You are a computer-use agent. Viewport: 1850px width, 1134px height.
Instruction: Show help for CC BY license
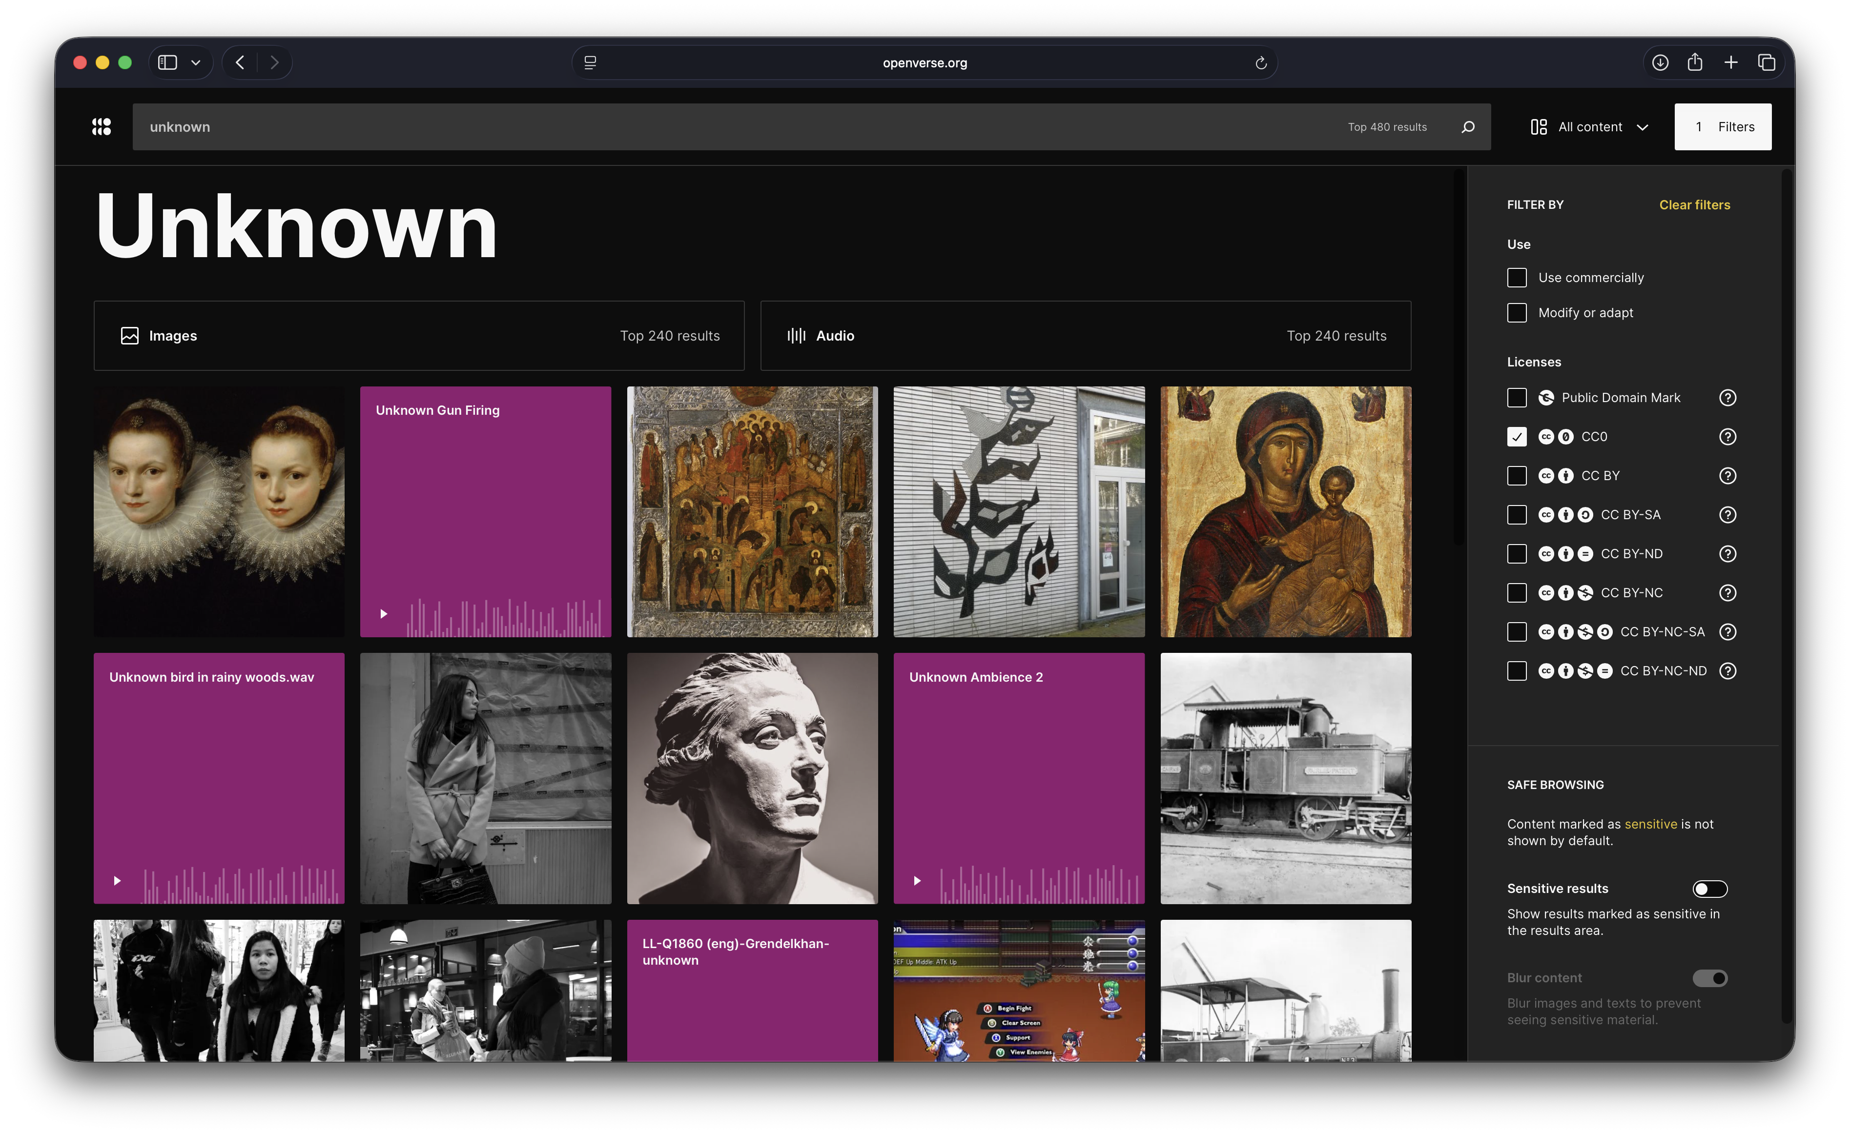(1727, 476)
